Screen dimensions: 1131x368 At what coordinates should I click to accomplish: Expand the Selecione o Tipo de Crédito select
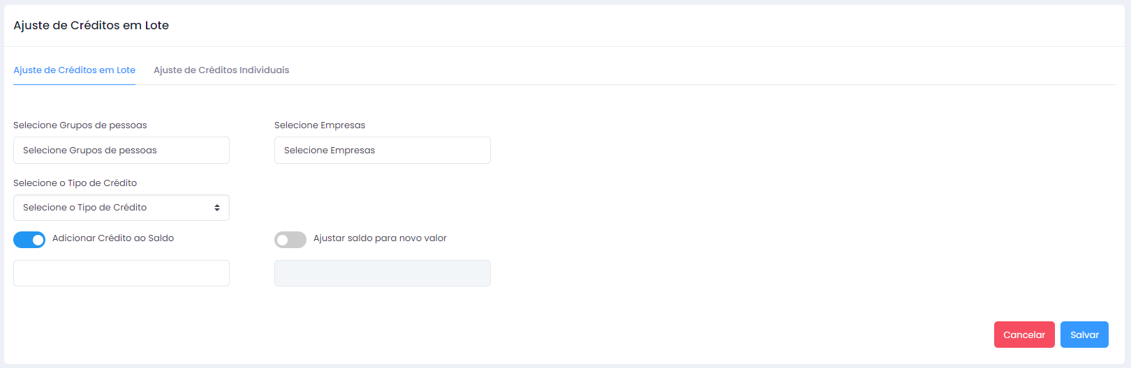point(121,208)
